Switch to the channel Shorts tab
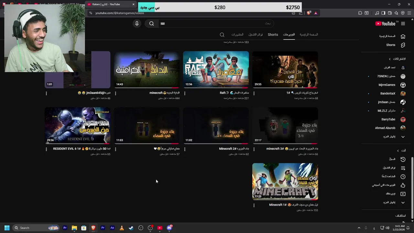The image size is (414, 233). [x=273, y=35]
